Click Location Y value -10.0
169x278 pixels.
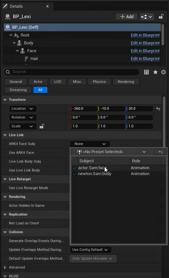tap(112, 108)
